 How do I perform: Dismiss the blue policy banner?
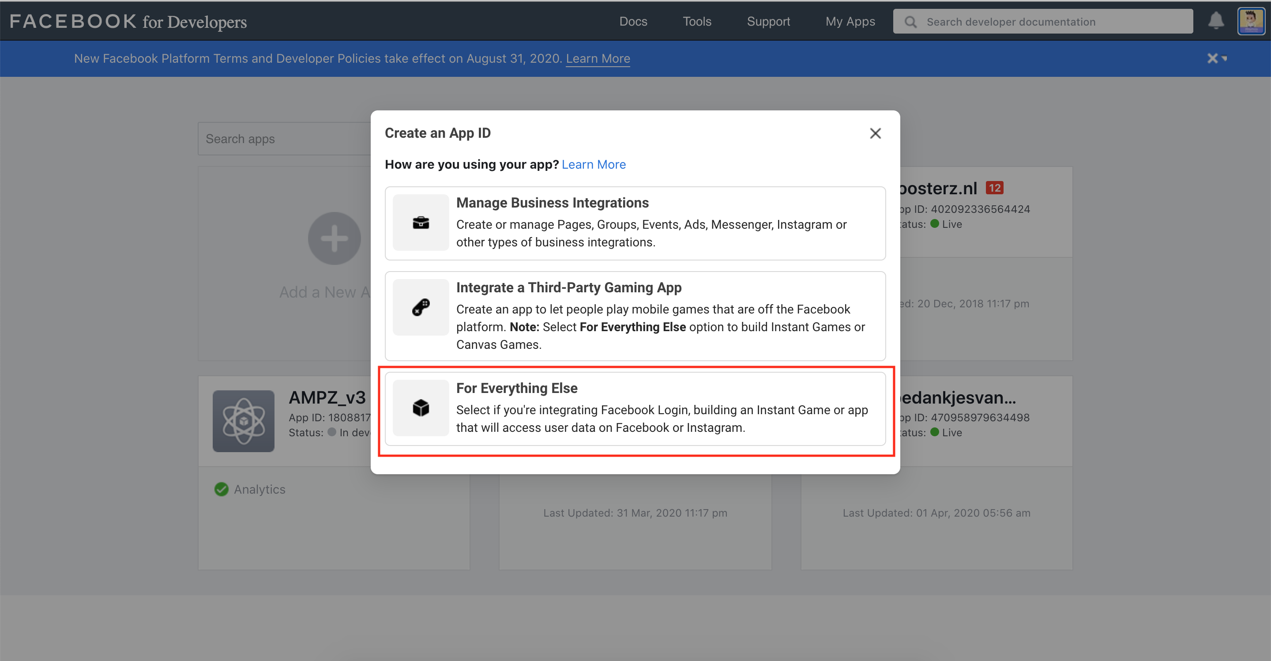(x=1212, y=58)
